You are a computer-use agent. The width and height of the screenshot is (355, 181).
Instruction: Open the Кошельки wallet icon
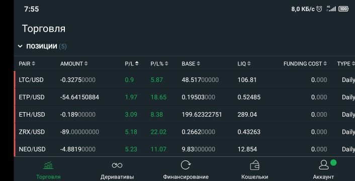pyautogui.click(x=255, y=165)
